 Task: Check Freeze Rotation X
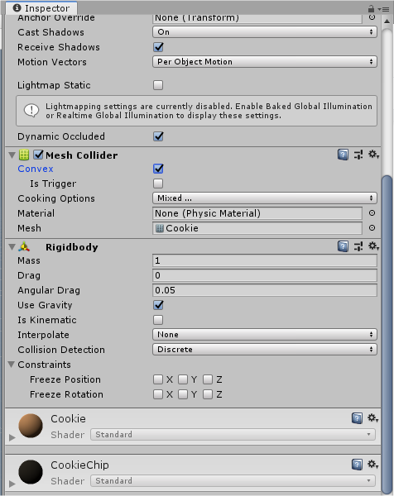pos(158,394)
